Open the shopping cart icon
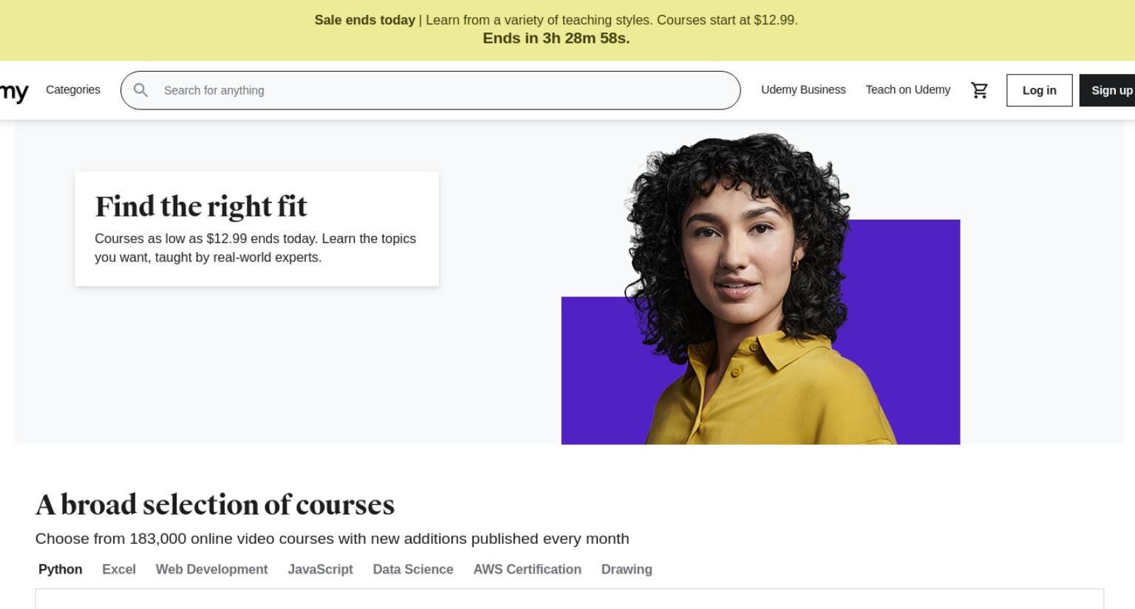 pyautogui.click(x=979, y=90)
